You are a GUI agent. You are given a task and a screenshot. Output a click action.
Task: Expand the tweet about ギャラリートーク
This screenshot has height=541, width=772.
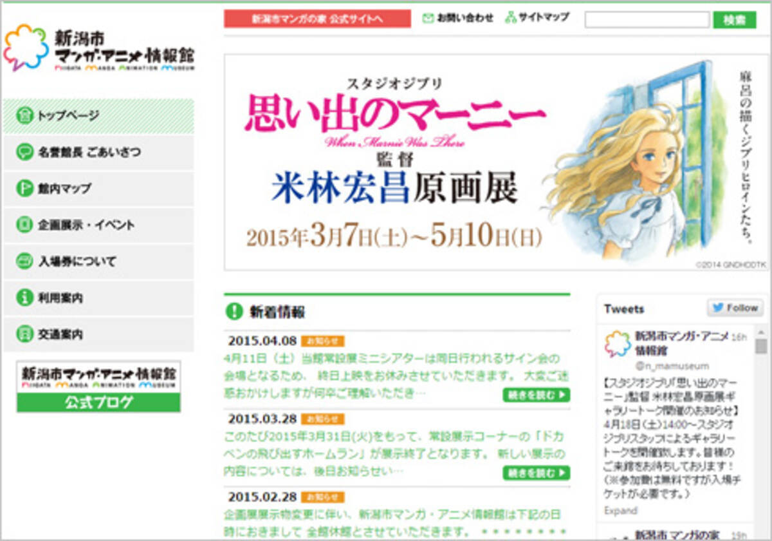click(620, 510)
